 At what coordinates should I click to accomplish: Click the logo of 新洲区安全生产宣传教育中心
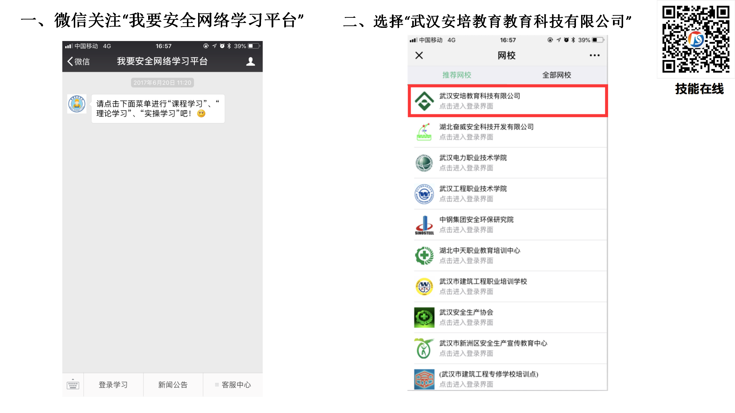tap(424, 348)
